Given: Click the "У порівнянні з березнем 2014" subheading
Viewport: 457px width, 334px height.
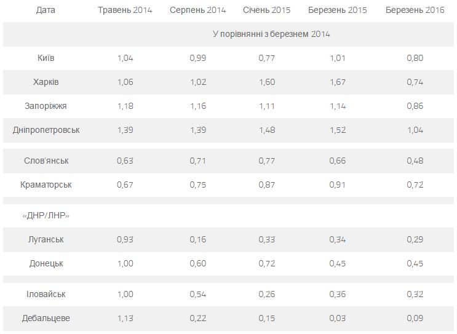Looking at the screenshot, I should [271, 34].
